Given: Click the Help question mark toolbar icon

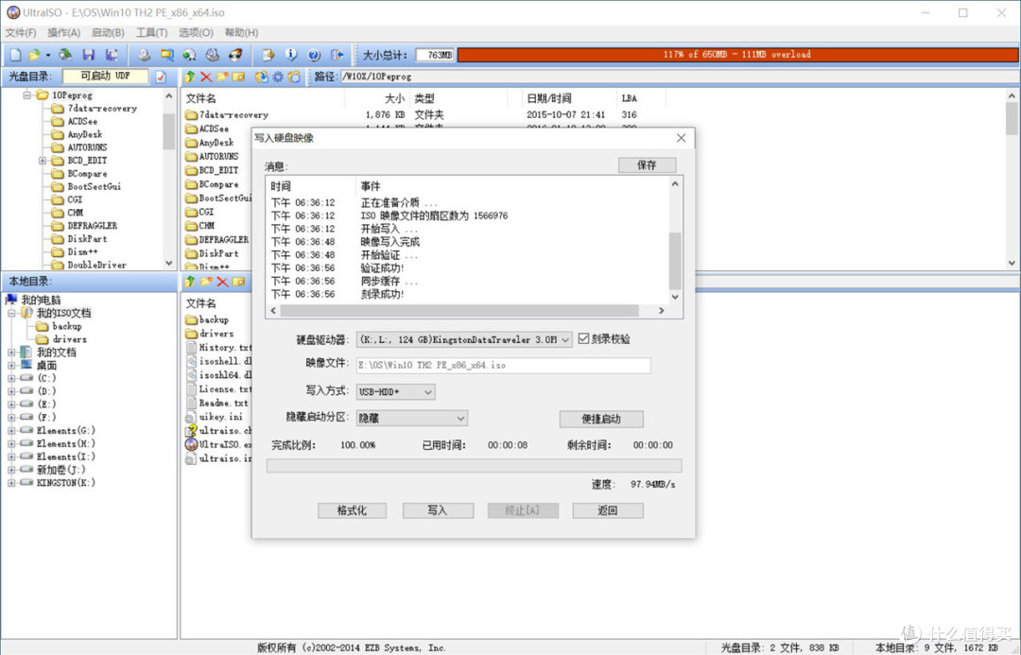Looking at the screenshot, I should 314,55.
